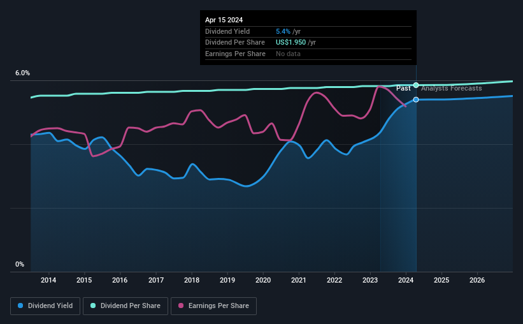Toggle the Dividend Per Share legend button

coord(125,306)
